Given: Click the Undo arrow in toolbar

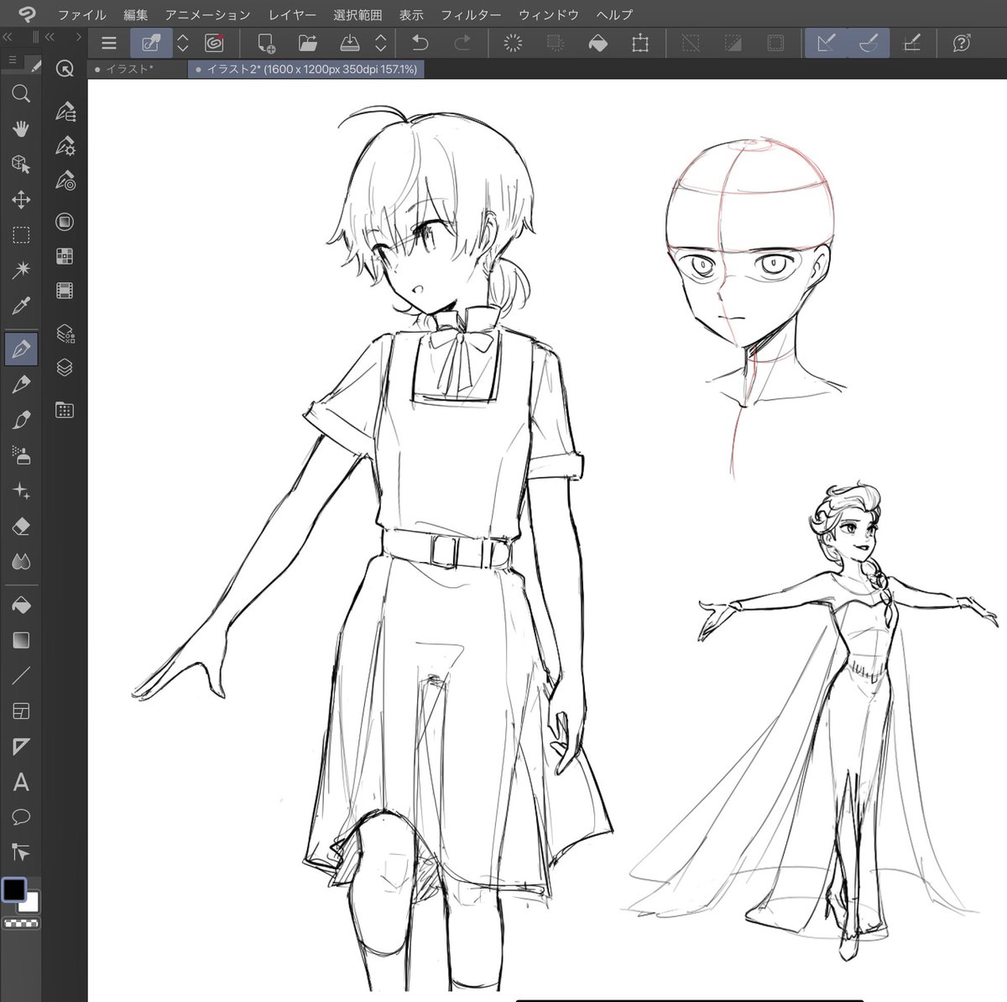Looking at the screenshot, I should 420,43.
